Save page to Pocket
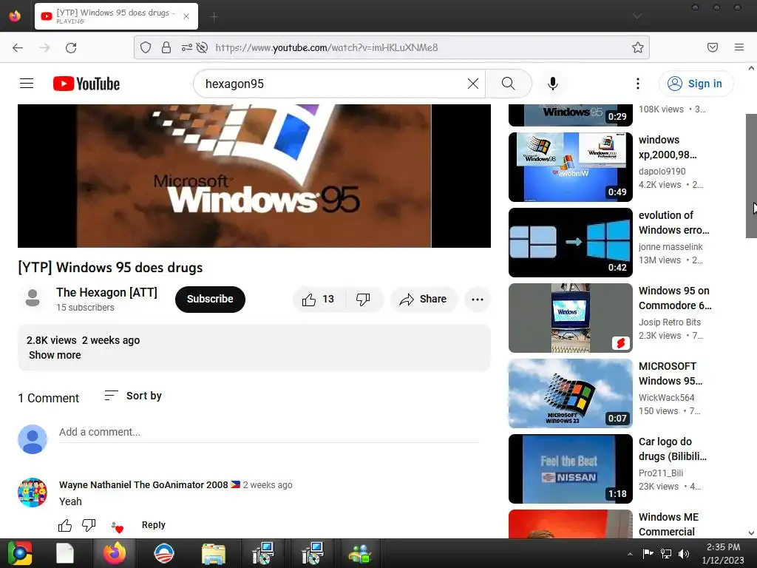757x568 pixels. (712, 47)
